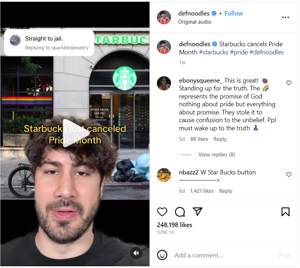Reply to nbazz2's comment

(225, 191)
